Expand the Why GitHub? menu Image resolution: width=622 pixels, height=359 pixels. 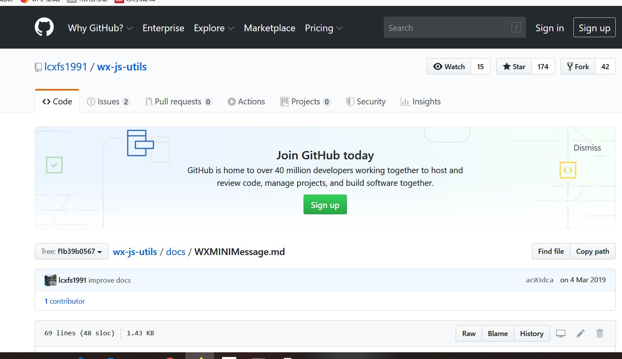click(100, 28)
